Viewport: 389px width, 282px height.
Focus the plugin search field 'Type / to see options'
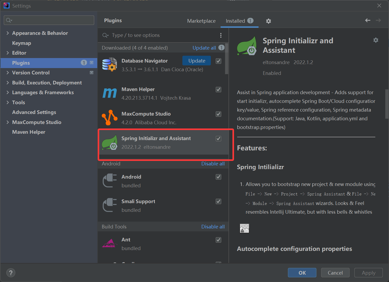pos(163,35)
